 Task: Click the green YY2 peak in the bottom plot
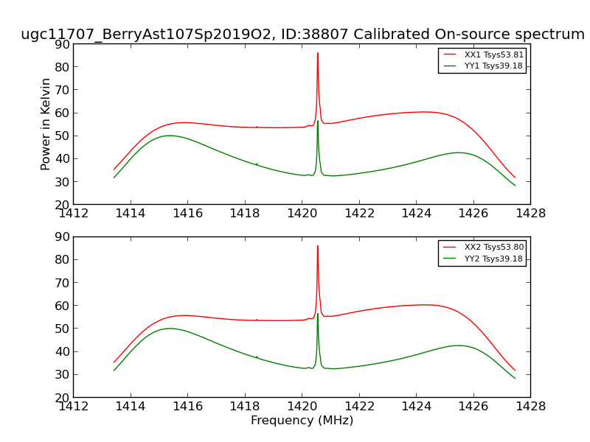[x=318, y=315]
